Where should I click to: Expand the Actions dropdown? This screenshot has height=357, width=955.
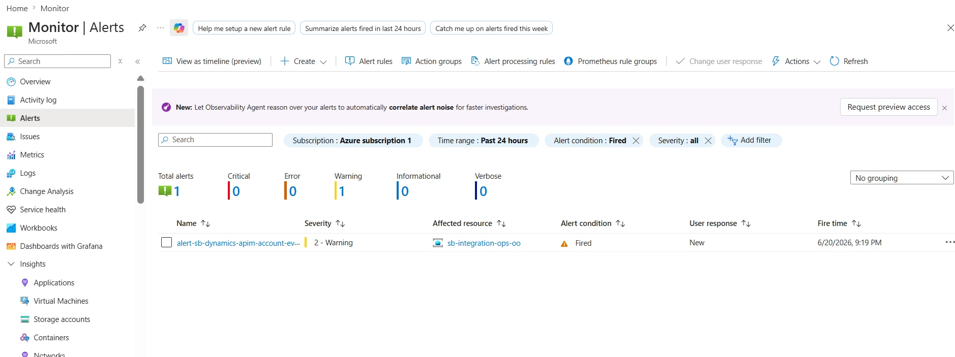796,61
